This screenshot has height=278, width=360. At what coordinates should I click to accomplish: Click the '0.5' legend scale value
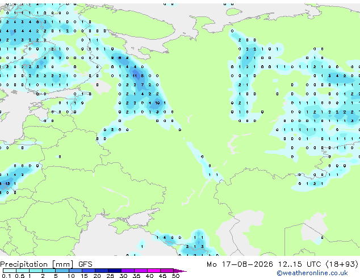point(20,276)
